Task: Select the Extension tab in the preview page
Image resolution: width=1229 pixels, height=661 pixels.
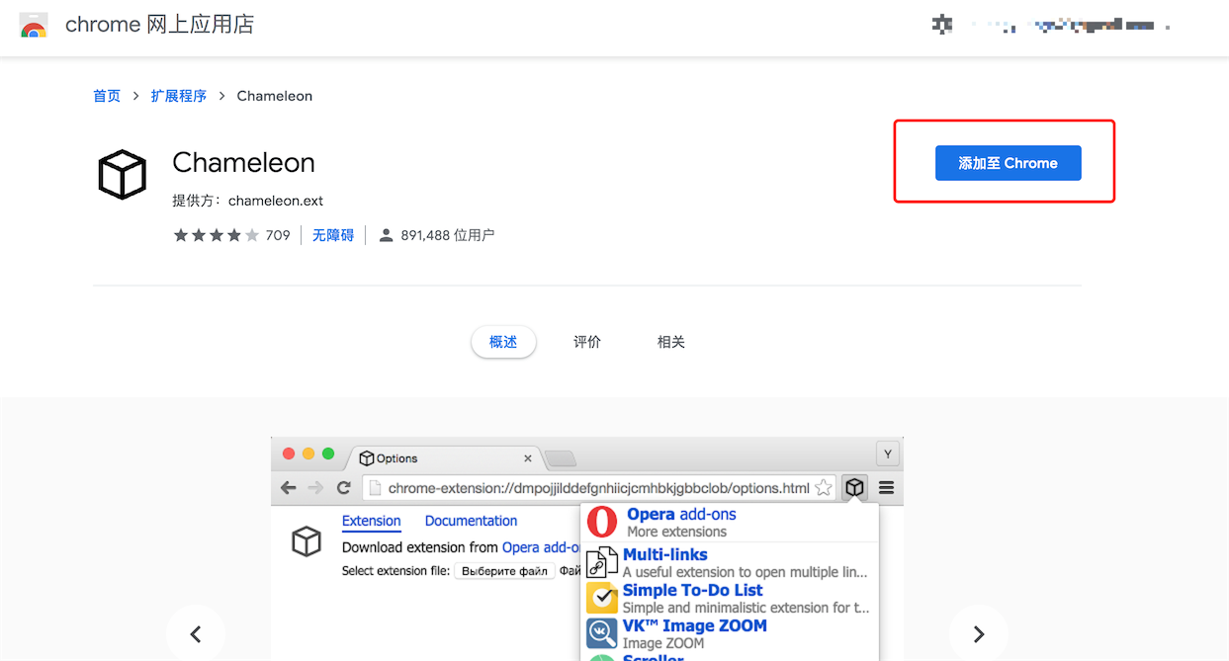Action: [x=372, y=521]
